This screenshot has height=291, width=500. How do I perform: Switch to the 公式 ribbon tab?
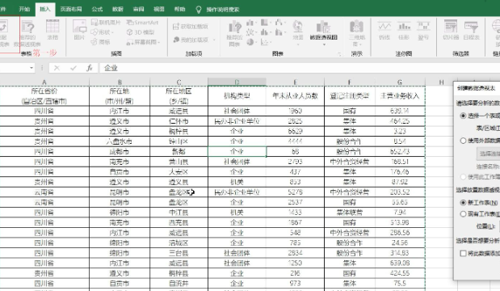coord(97,9)
